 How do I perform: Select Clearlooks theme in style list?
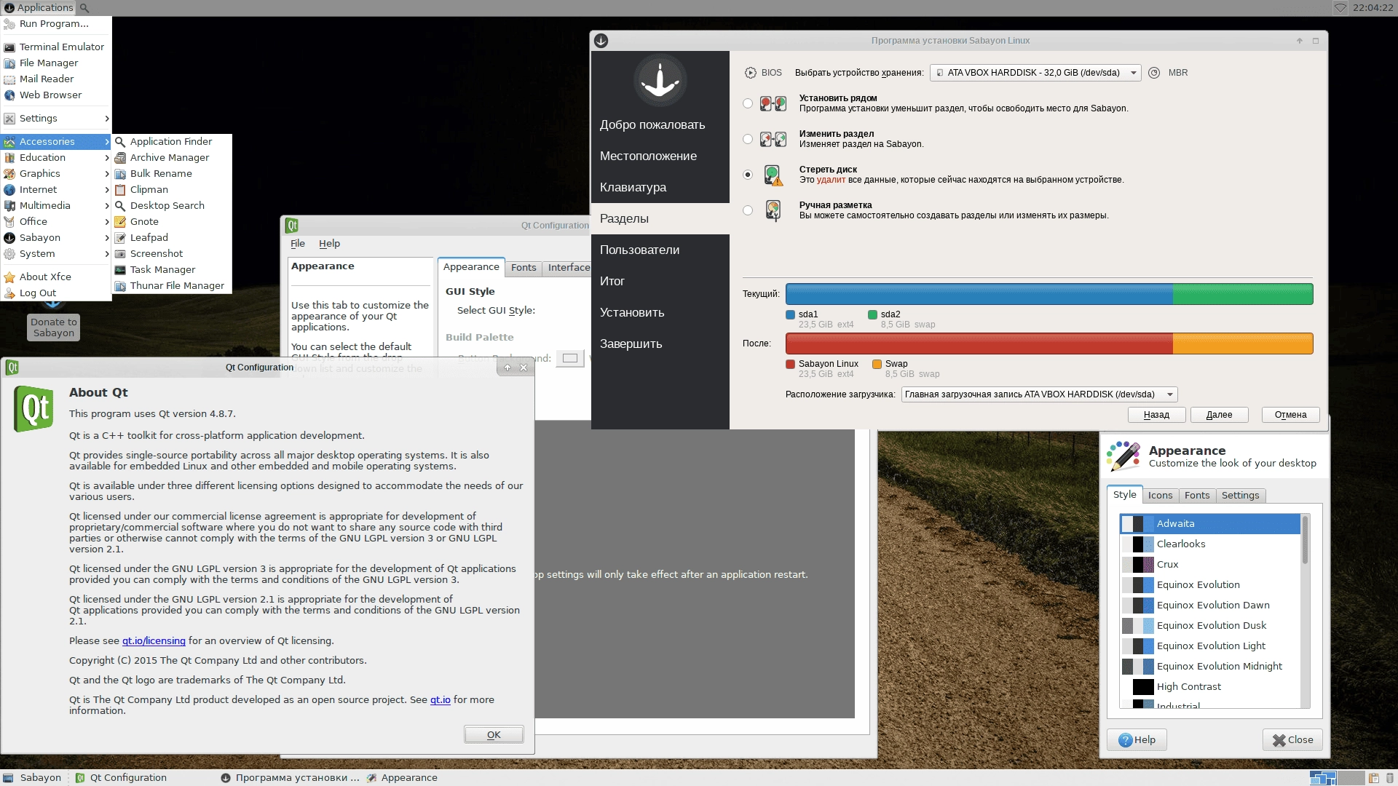pyautogui.click(x=1210, y=544)
